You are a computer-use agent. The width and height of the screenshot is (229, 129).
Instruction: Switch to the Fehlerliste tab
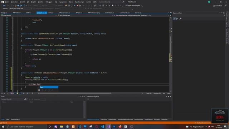(x=164, y=119)
